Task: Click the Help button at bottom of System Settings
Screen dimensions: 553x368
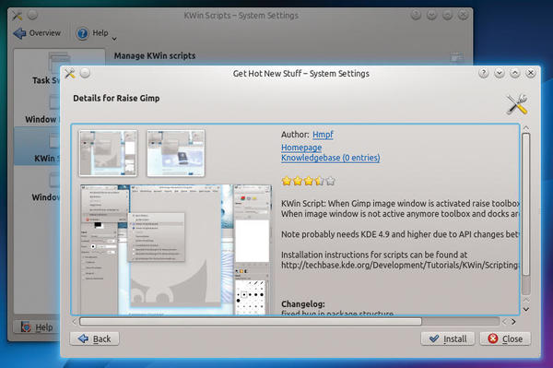Action: pos(37,327)
